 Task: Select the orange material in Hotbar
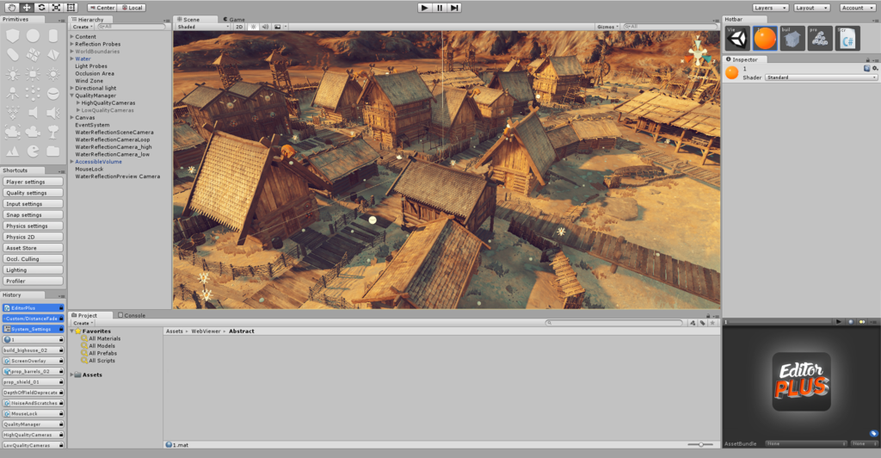(765, 38)
